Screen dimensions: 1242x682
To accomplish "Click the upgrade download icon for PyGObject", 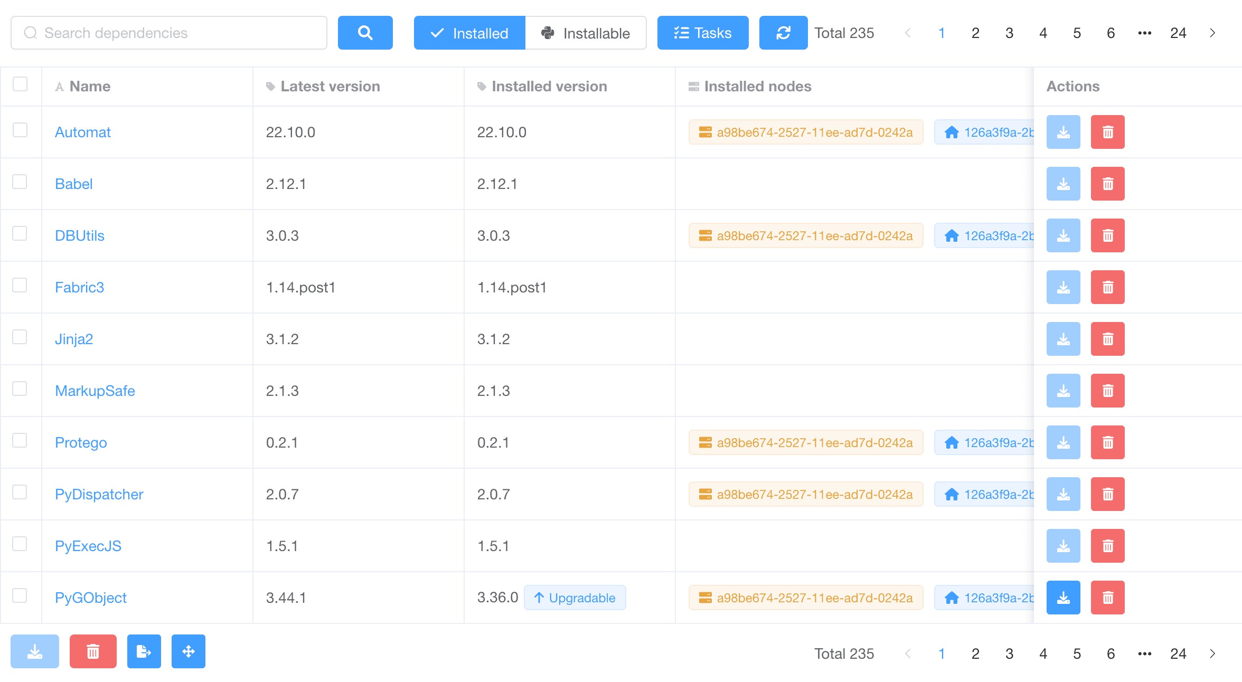I will (x=1063, y=598).
